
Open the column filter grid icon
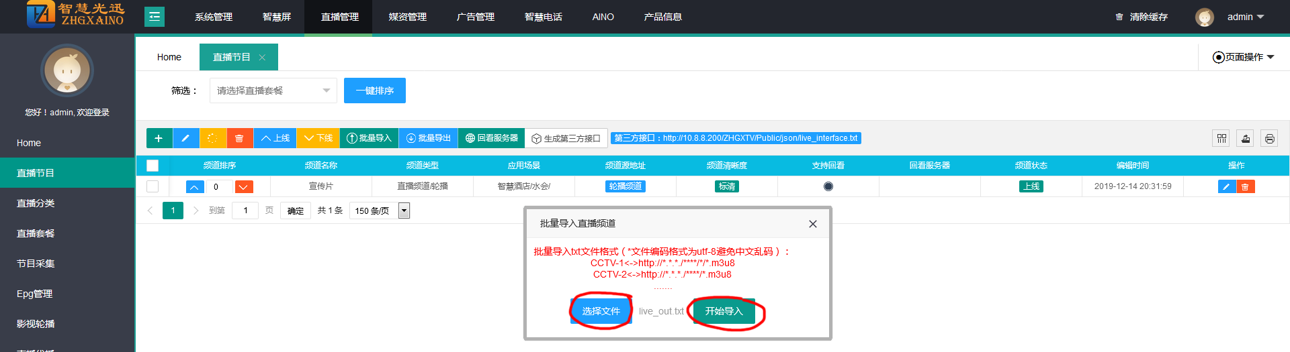pyautogui.click(x=1221, y=138)
